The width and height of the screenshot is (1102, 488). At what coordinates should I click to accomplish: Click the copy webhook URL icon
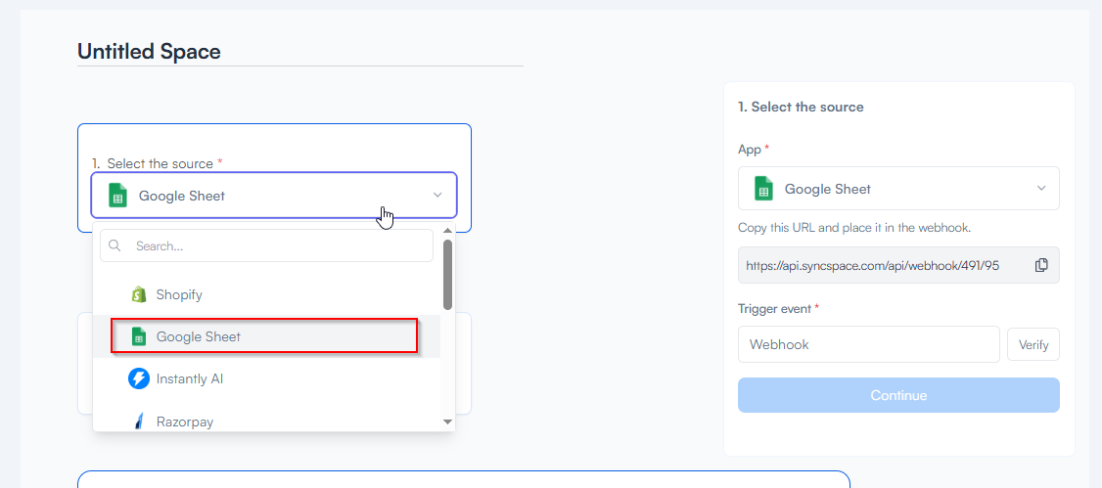1041,265
